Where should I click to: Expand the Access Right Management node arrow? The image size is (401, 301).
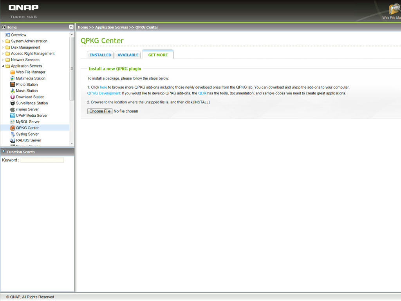[x=3, y=53]
